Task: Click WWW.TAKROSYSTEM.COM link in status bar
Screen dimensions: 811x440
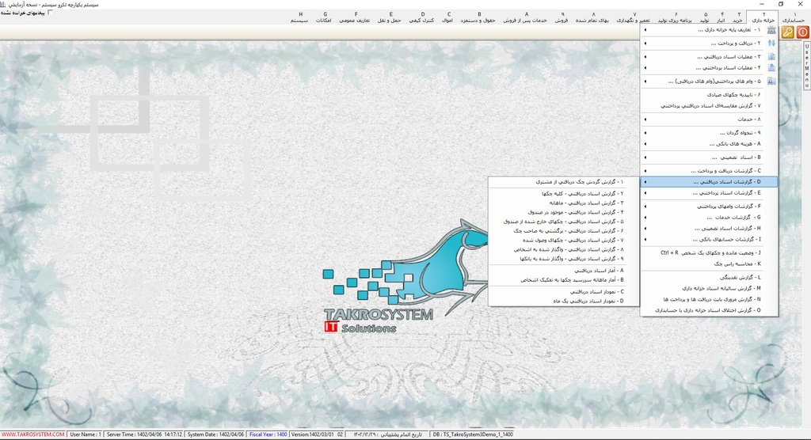Action: [x=33, y=434]
